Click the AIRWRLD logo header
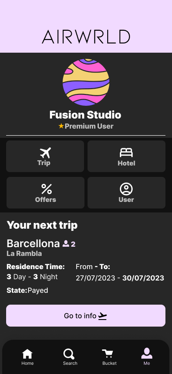 coord(86,37)
